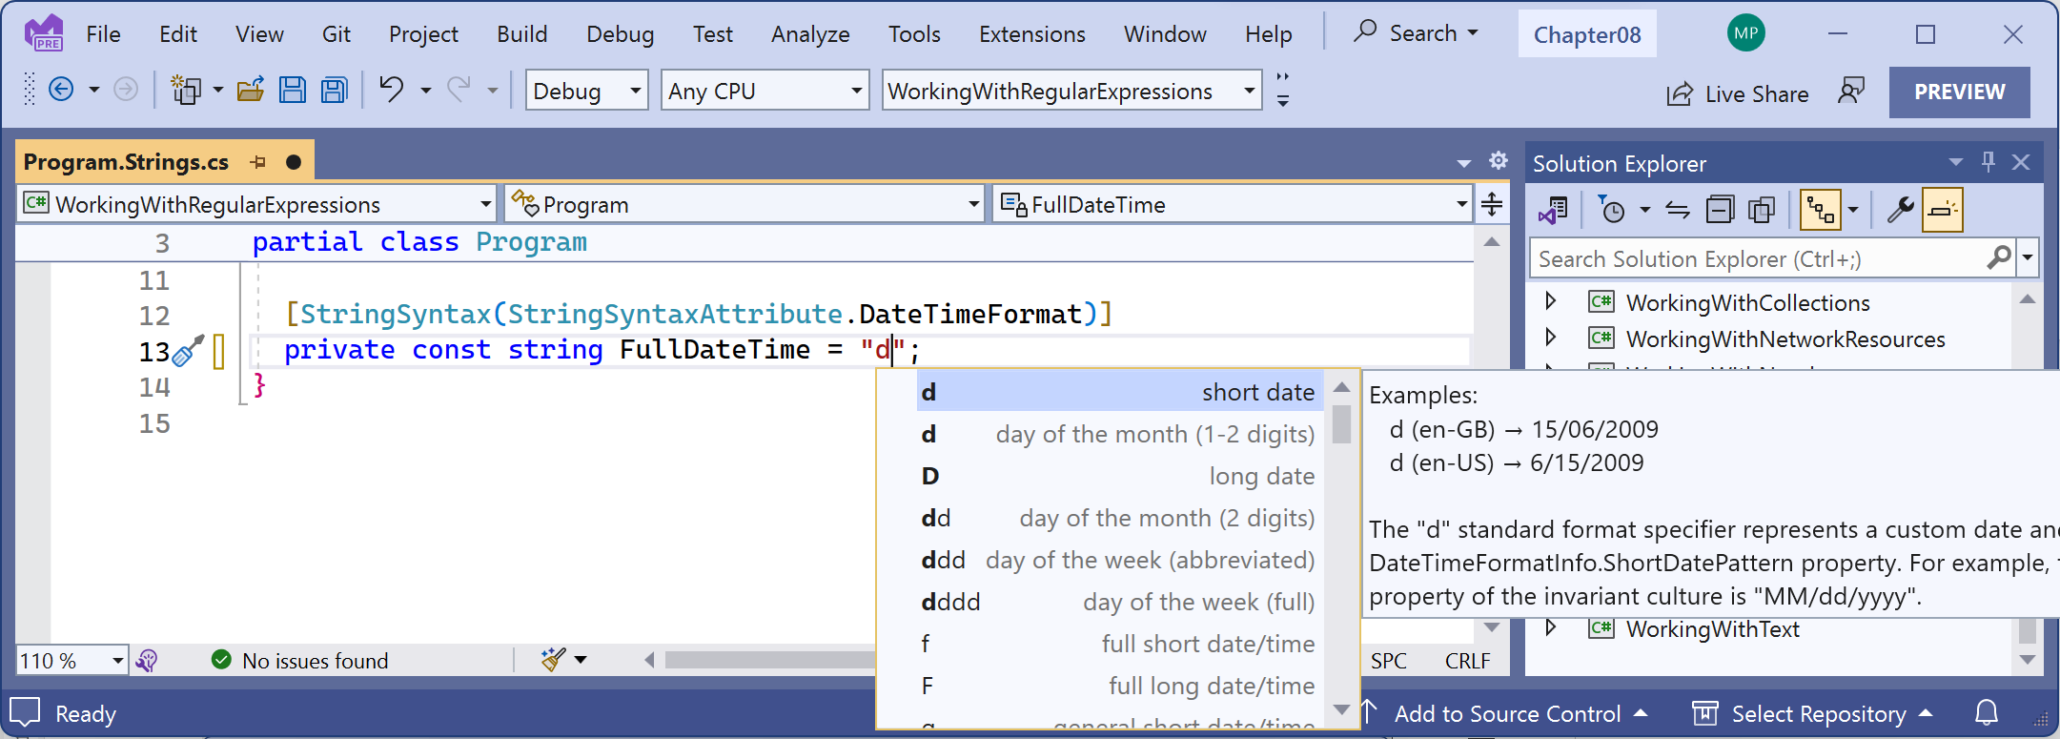
Task: Open the project scope dropdown in navigation bar
Action: [x=257, y=204]
